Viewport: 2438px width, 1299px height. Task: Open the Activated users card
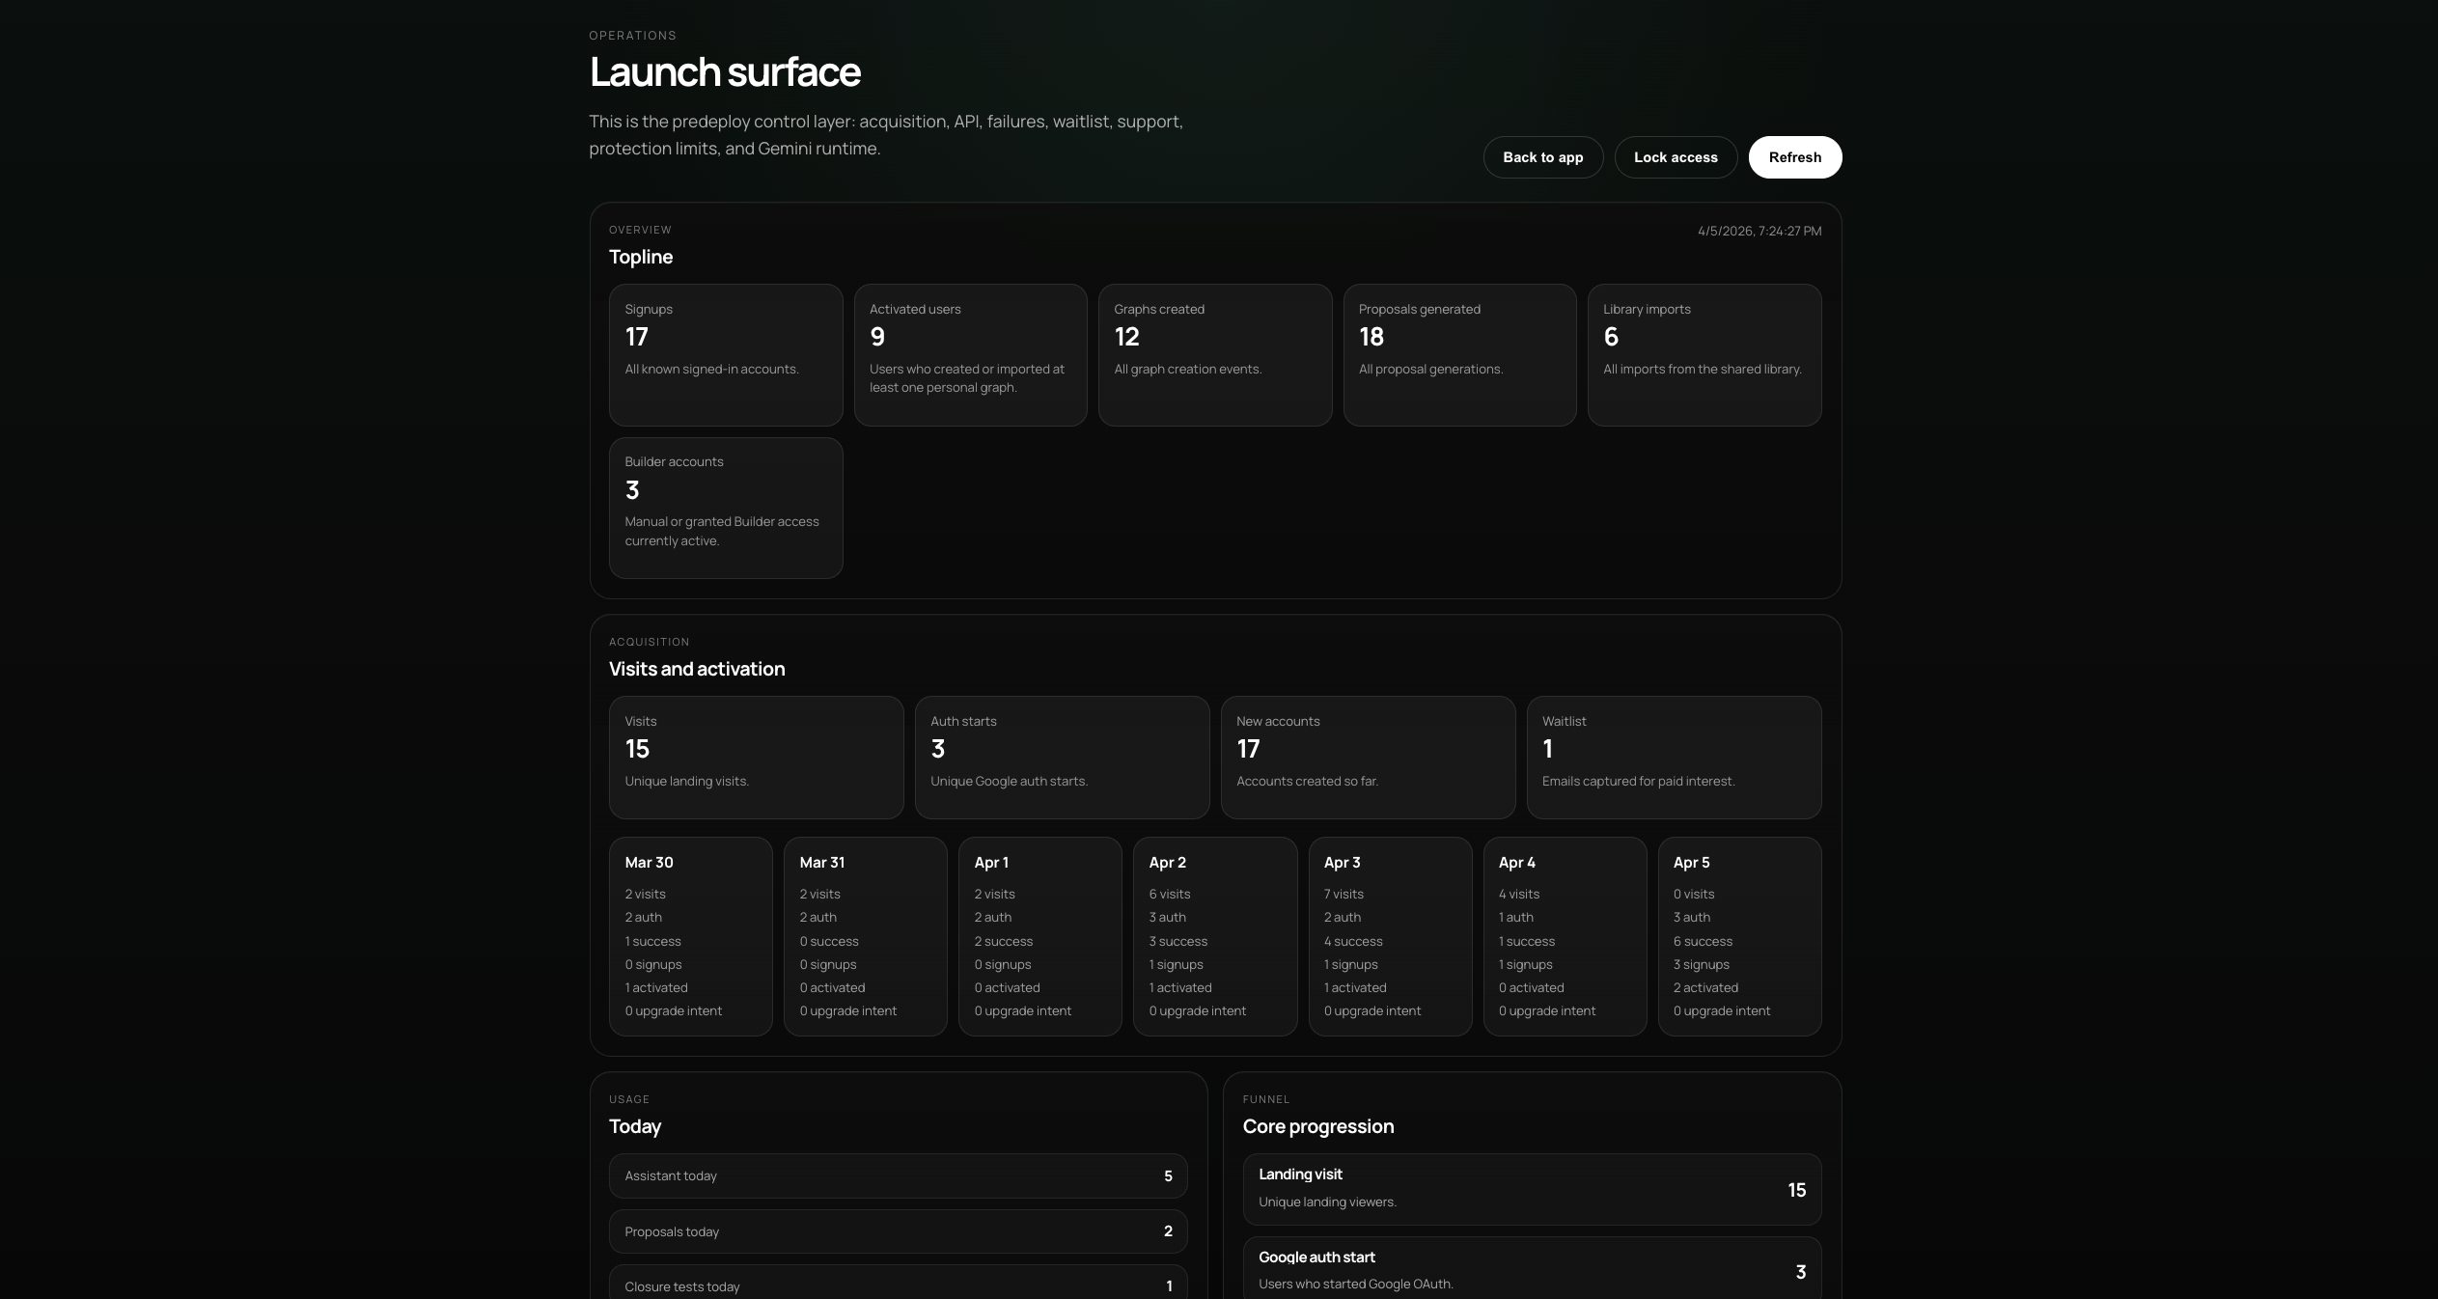click(x=970, y=354)
